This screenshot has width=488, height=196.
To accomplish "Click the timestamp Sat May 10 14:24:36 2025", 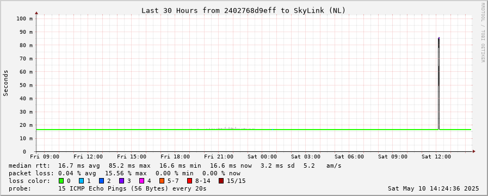I will click(x=434, y=188).
